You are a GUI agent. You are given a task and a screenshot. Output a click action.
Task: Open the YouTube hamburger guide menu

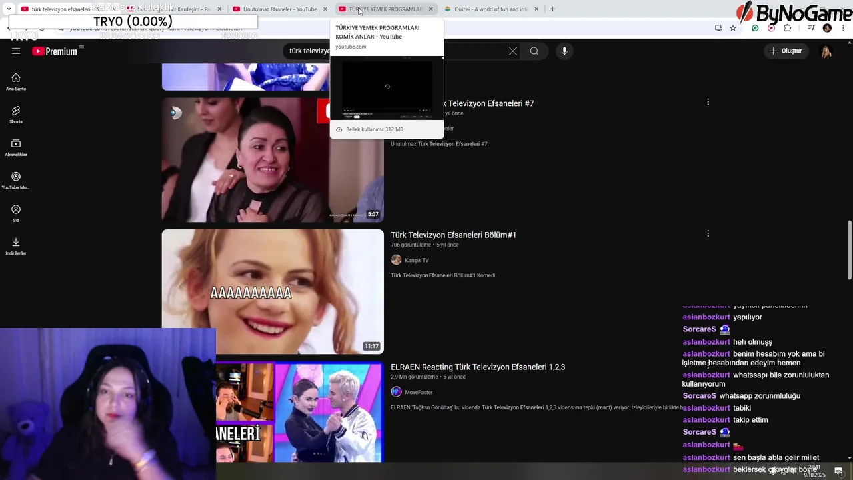coord(16,51)
